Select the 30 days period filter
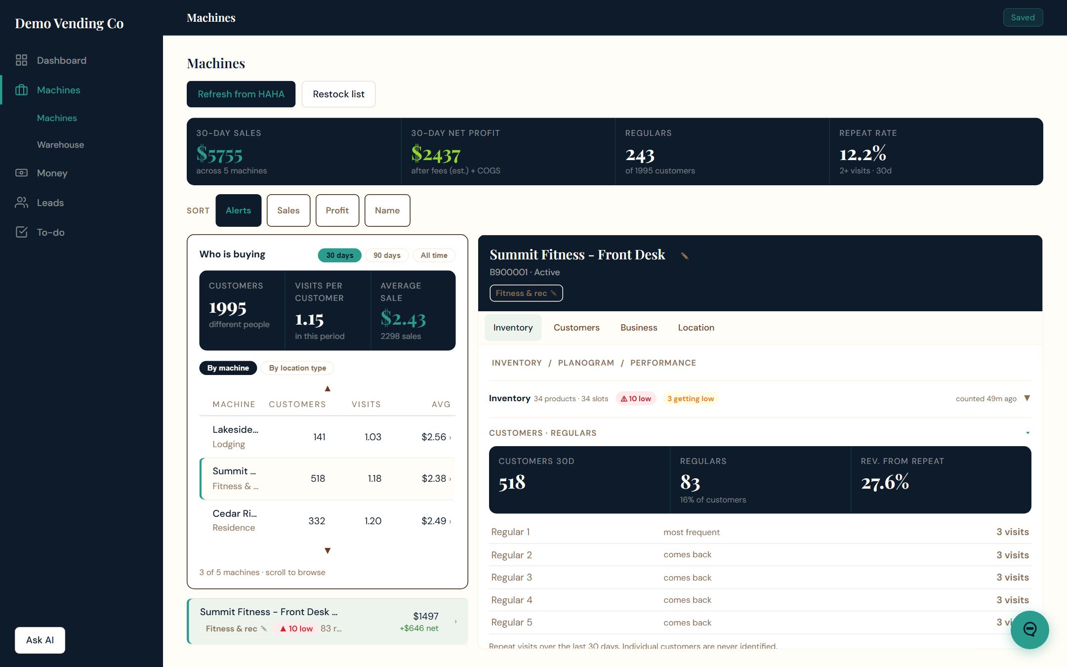Screen dimensions: 1067x667 (x=339, y=255)
